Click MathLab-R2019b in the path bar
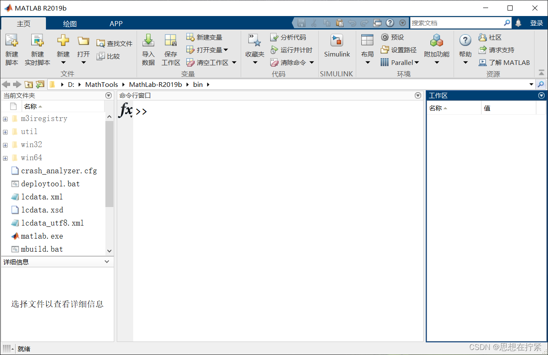Screen dimensions: 548x355 click(156, 84)
